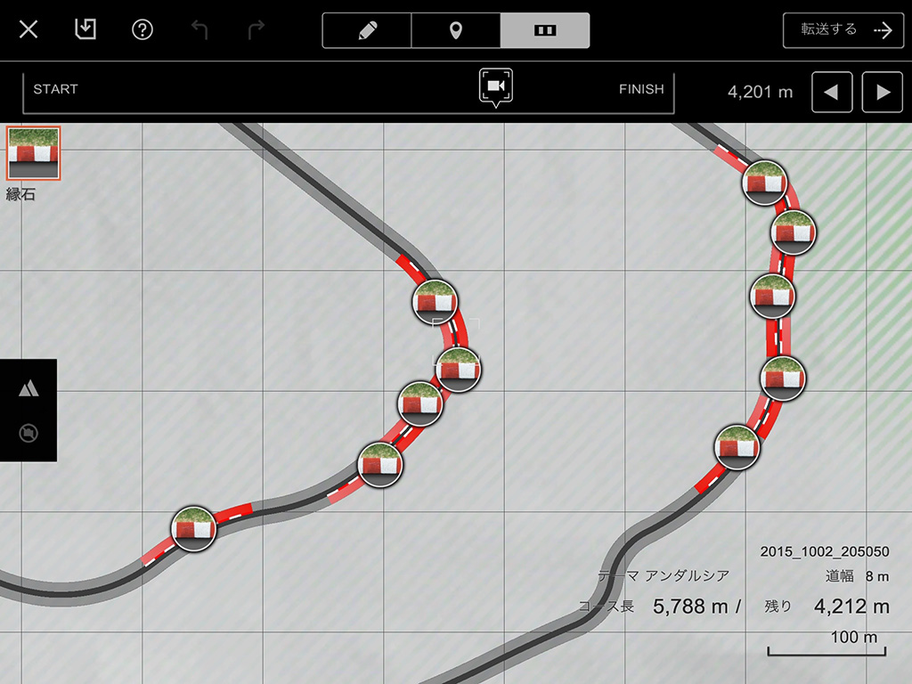Open help via the question mark icon

point(142,29)
